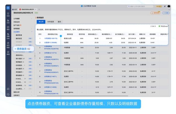Viewport: 176px width, 114px height.
Task: Click 关联 tag beside 融资速览
Action: (x=30, y=38)
